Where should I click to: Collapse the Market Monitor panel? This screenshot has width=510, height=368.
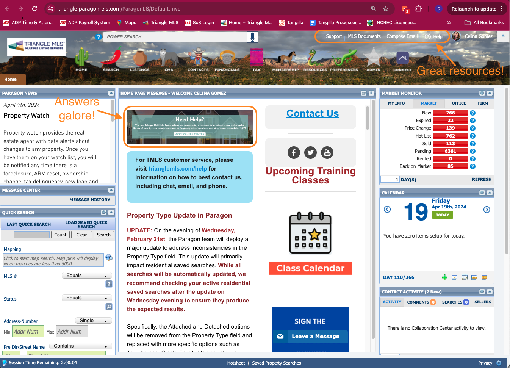(x=490, y=93)
